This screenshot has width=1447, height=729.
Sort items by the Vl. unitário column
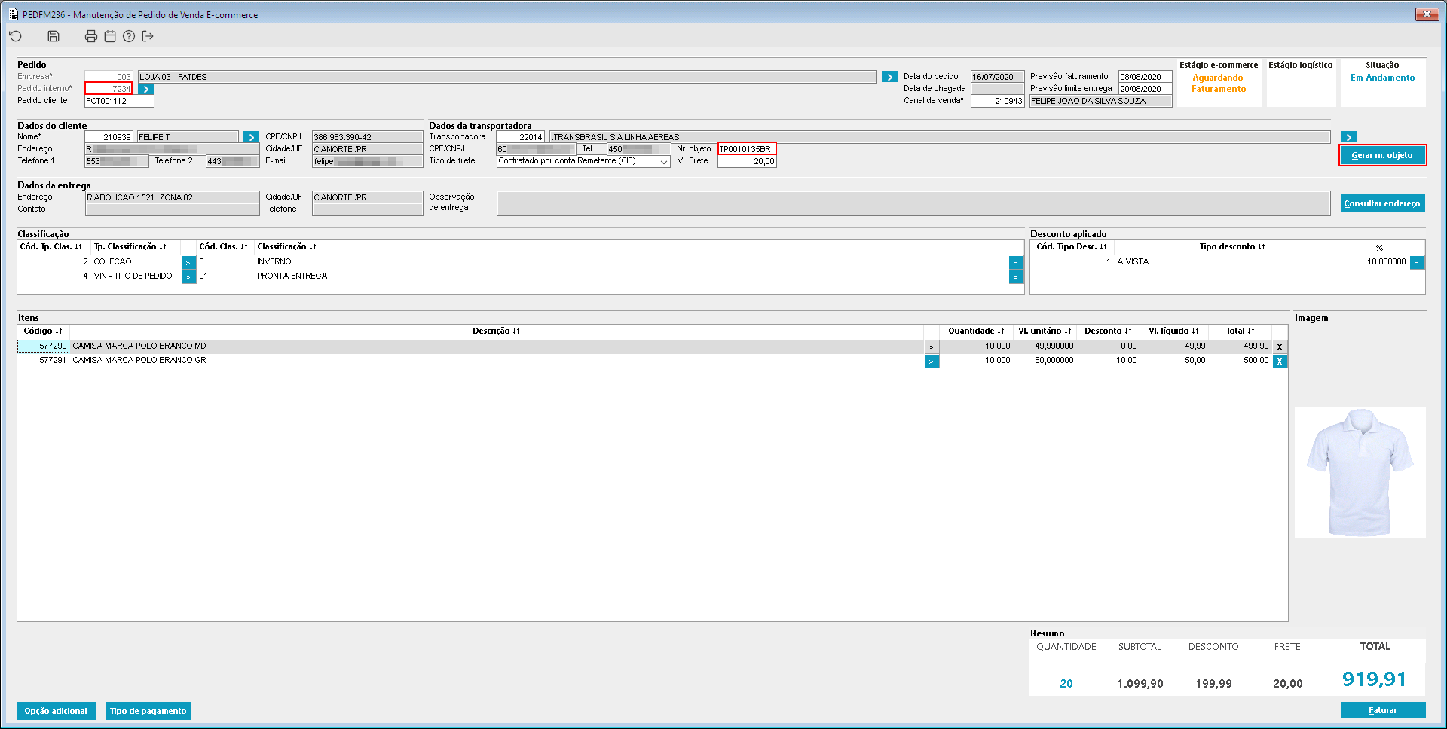coord(1045,331)
